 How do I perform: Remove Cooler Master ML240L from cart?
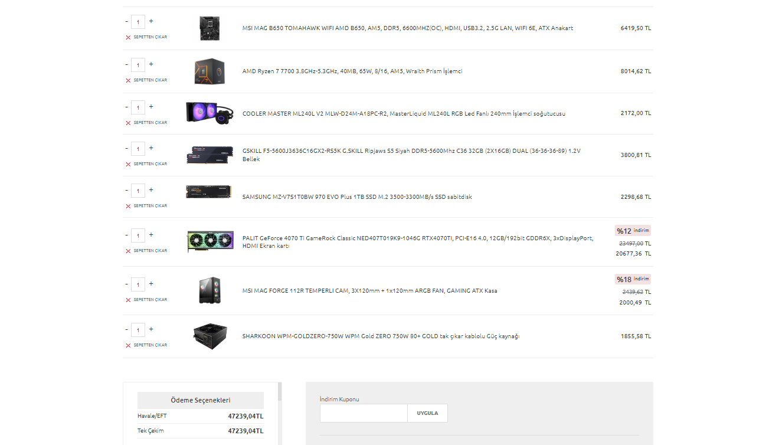click(146, 123)
